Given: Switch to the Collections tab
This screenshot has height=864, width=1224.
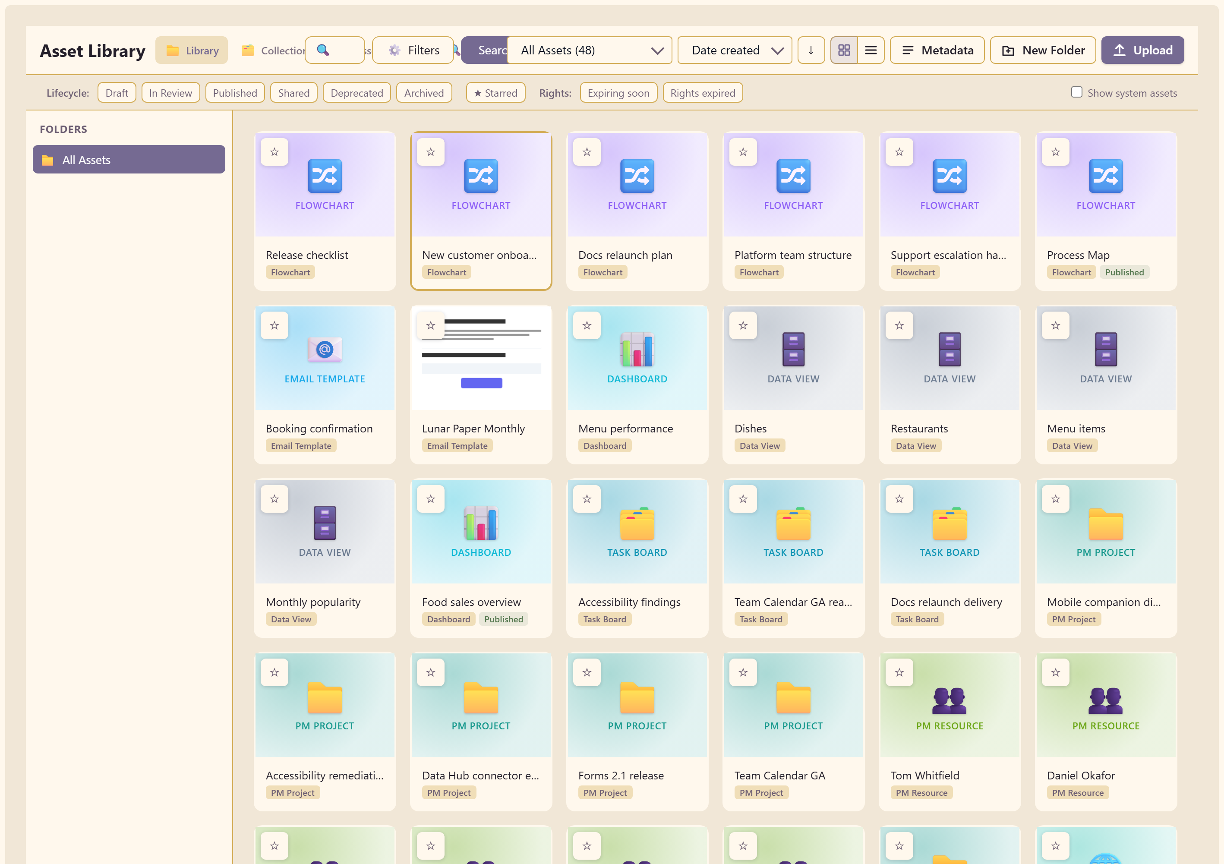Looking at the screenshot, I should (x=273, y=50).
